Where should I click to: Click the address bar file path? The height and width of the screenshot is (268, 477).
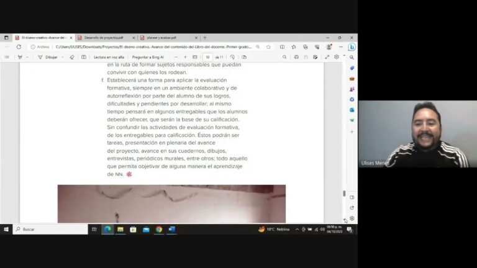pyautogui.click(x=153, y=47)
